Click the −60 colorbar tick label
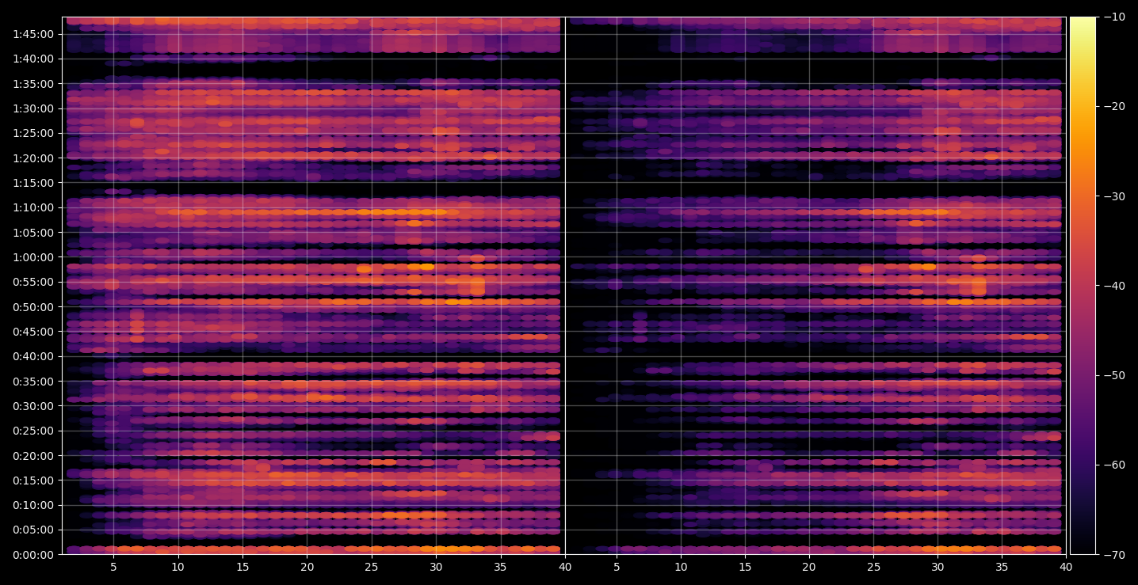The width and height of the screenshot is (1138, 585). (x=1113, y=465)
